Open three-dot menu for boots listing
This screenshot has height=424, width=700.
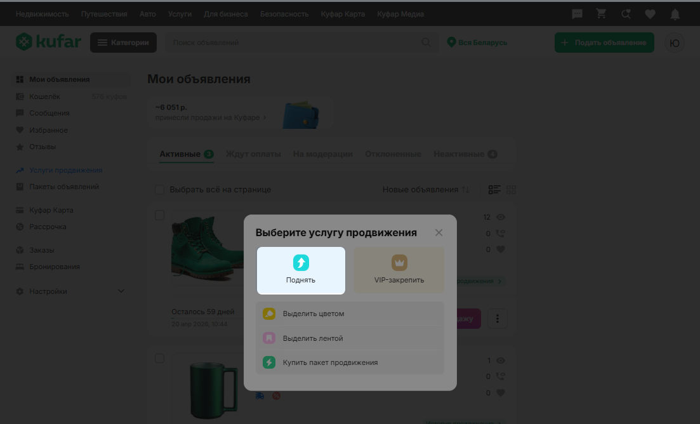pos(498,319)
